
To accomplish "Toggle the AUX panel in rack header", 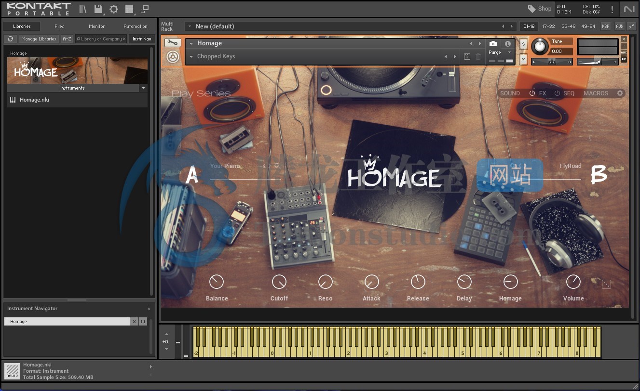I will pyautogui.click(x=619, y=26).
